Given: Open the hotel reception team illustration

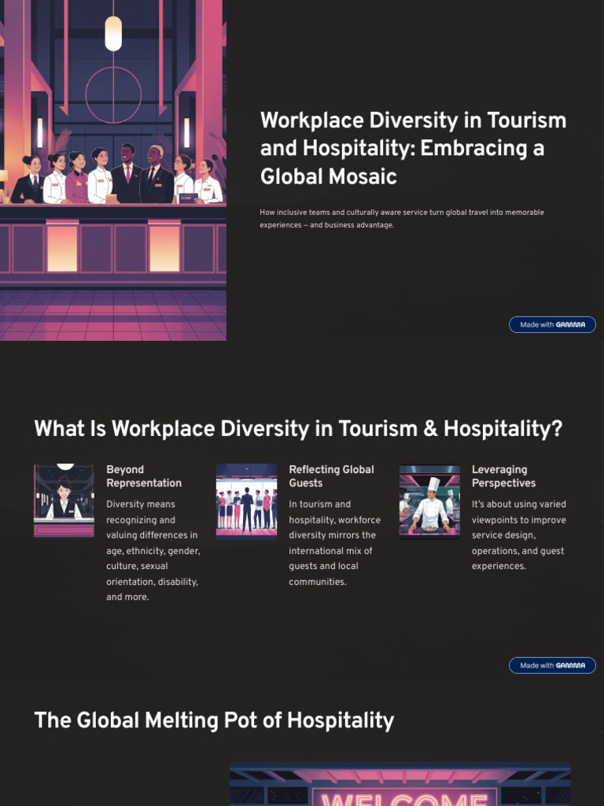Looking at the screenshot, I should (113, 170).
